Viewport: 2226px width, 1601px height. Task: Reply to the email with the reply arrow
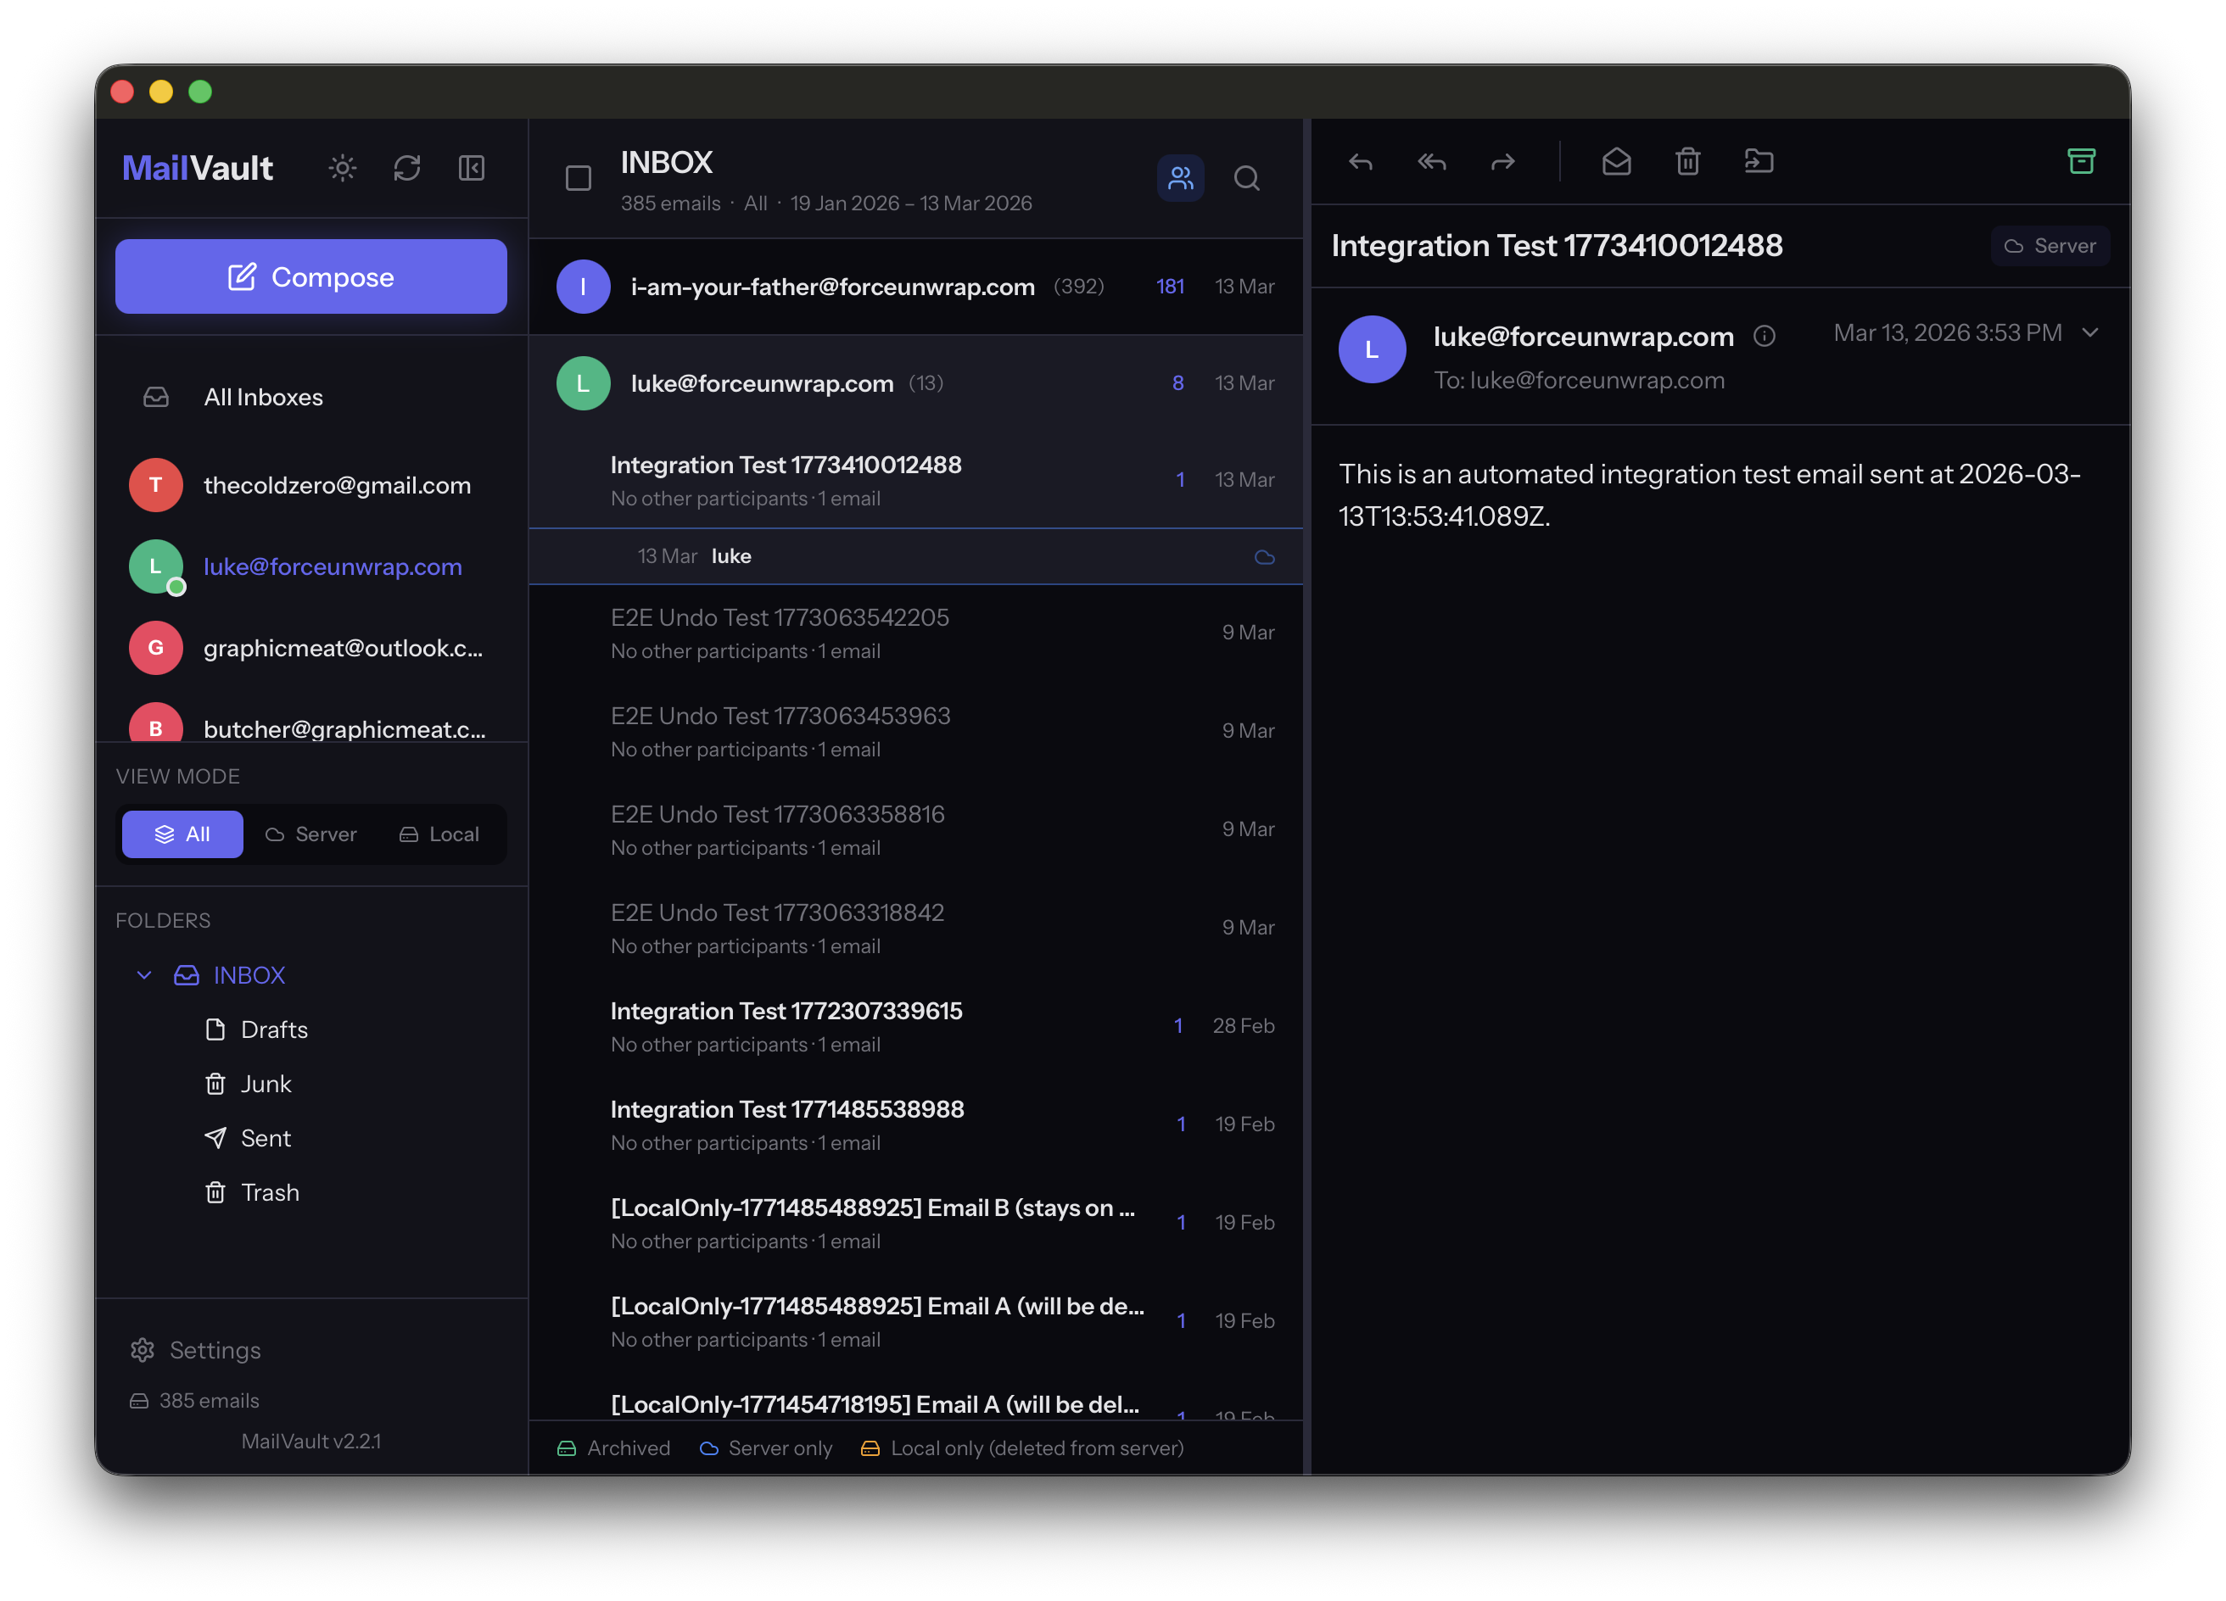coord(1361,162)
